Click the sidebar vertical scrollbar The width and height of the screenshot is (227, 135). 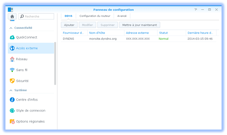pos(55,63)
